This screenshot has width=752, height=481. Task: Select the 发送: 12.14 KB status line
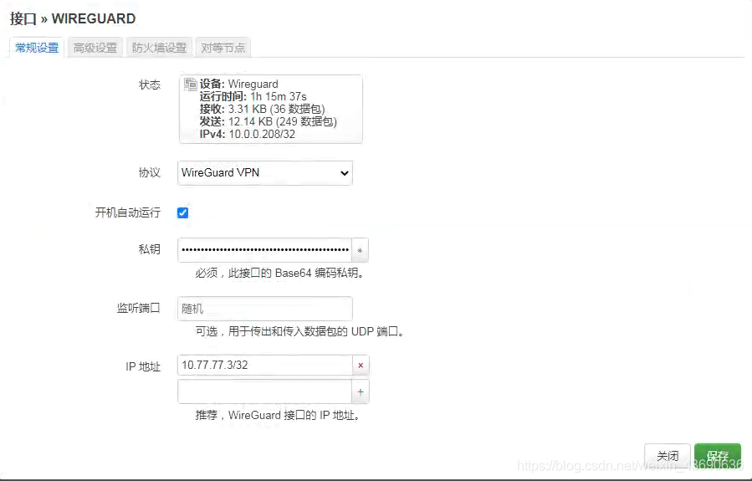(x=268, y=121)
